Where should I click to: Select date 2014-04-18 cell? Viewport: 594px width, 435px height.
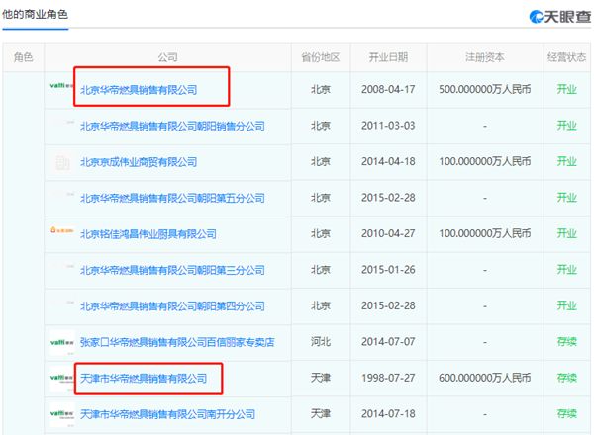coord(388,161)
